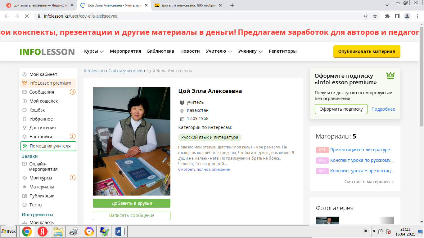Click the Infolesson breadcrumb link
The image size is (424, 238).
click(94, 71)
